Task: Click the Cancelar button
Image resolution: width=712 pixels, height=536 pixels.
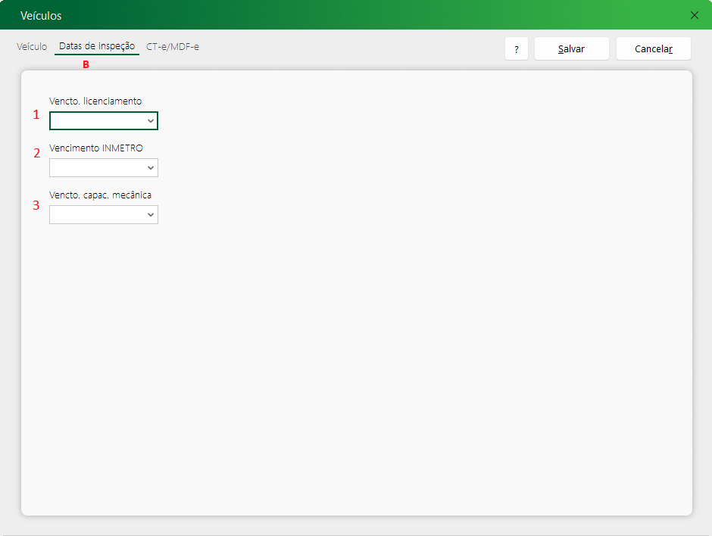Action: click(654, 49)
